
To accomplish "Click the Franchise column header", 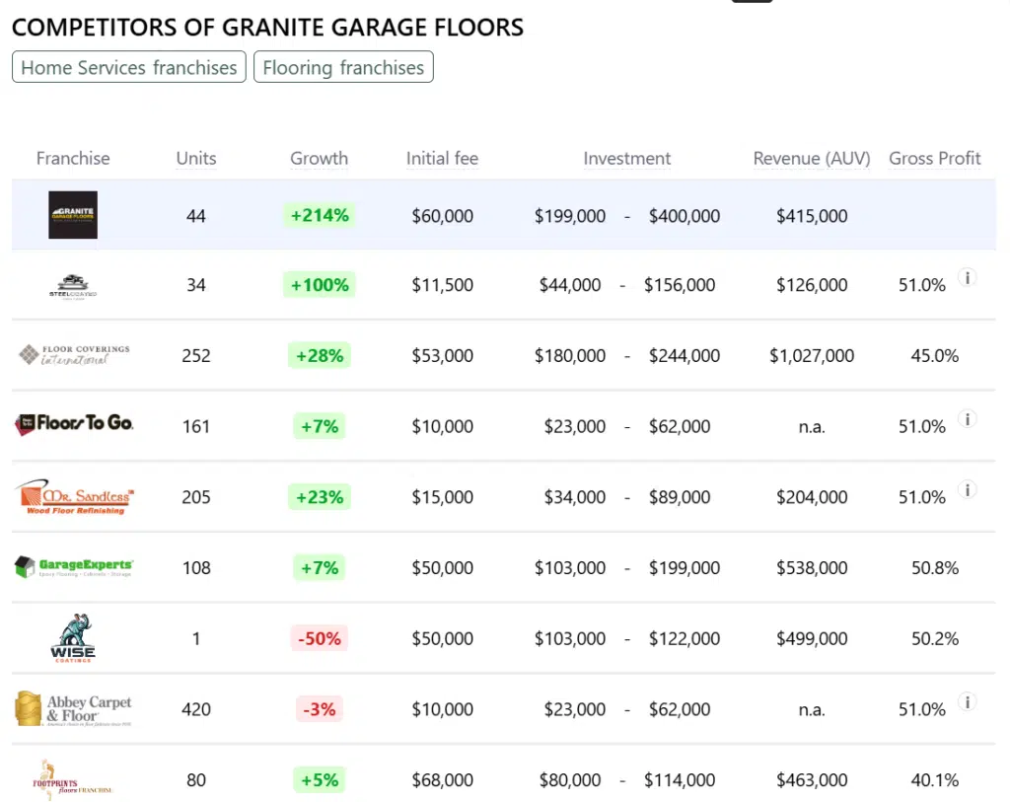I will pyautogui.click(x=73, y=159).
